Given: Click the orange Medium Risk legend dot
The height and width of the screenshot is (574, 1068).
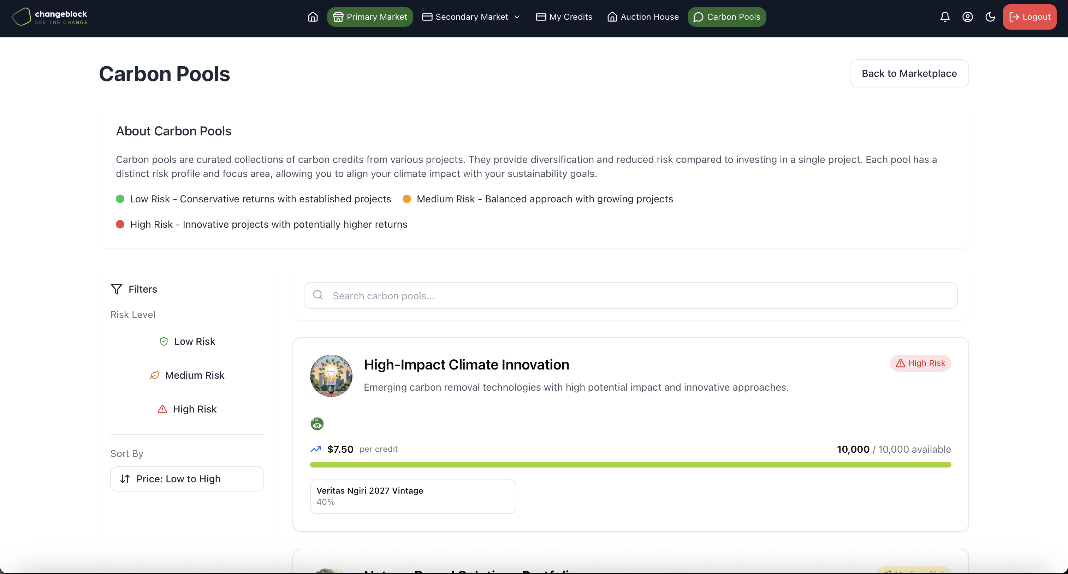Looking at the screenshot, I should [x=407, y=199].
